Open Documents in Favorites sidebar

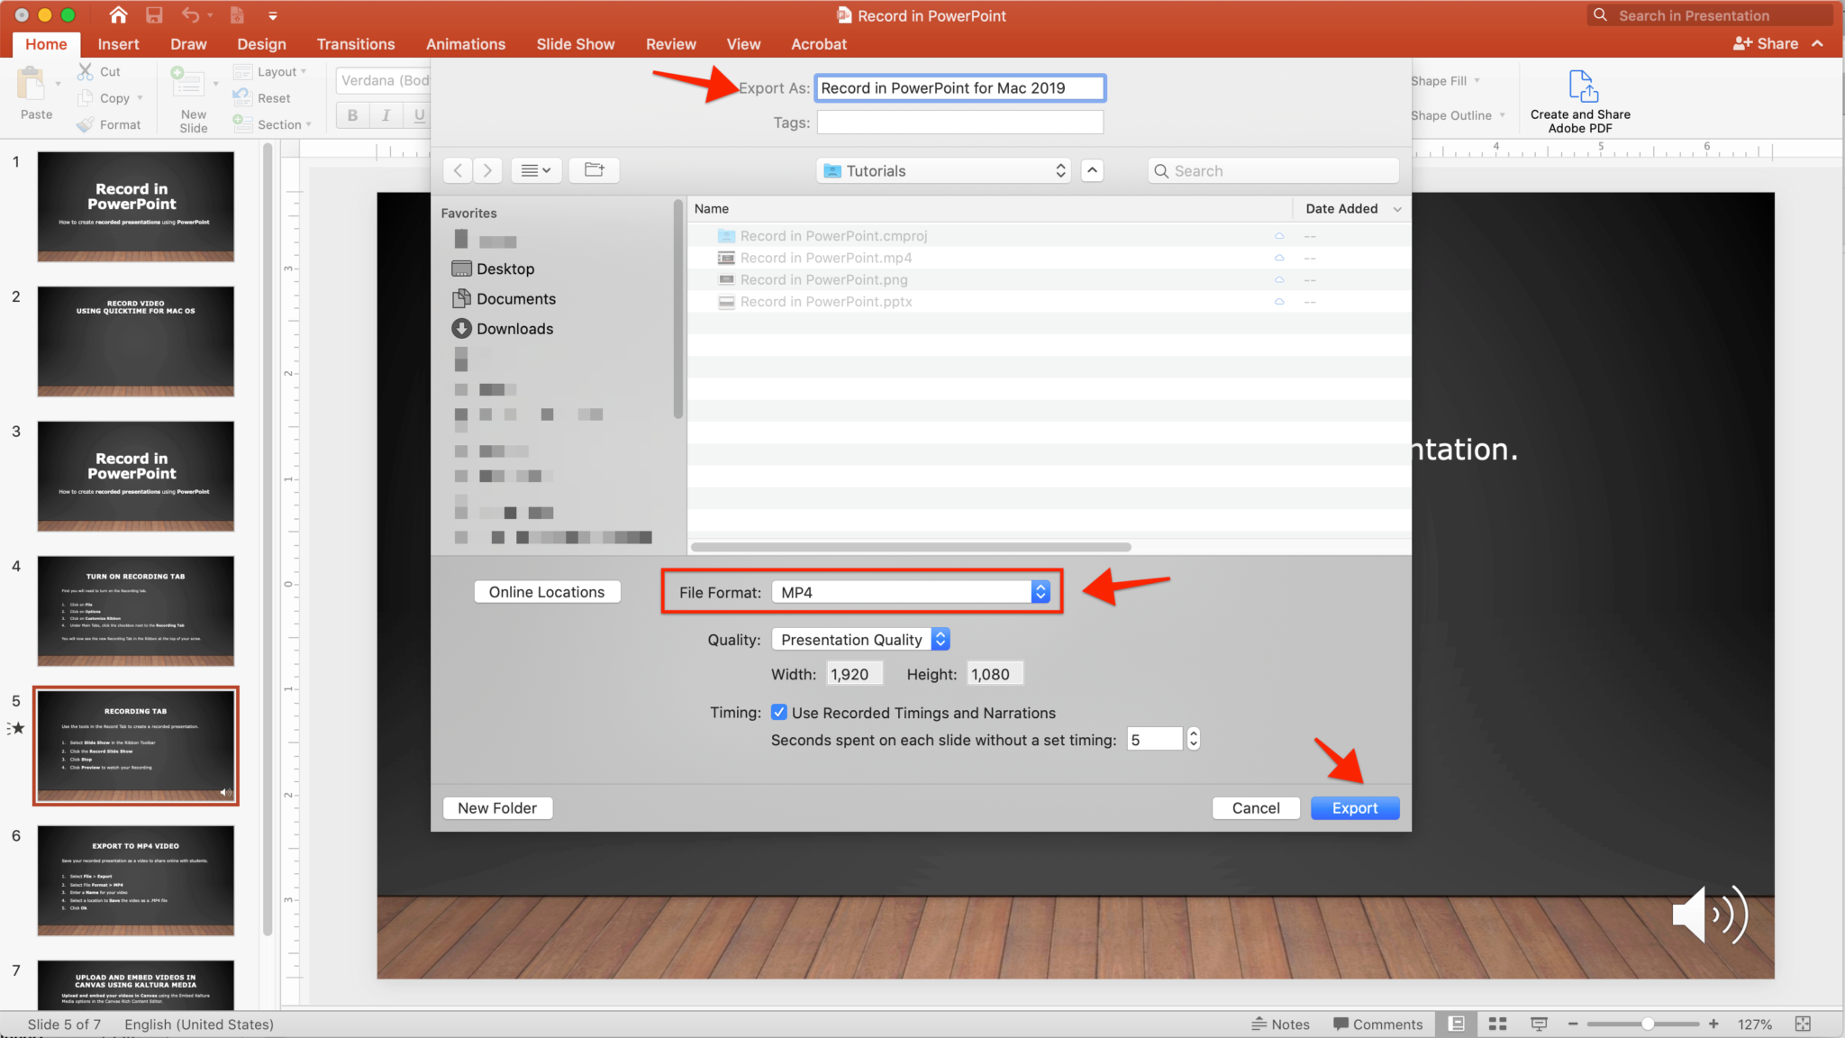(x=504, y=298)
